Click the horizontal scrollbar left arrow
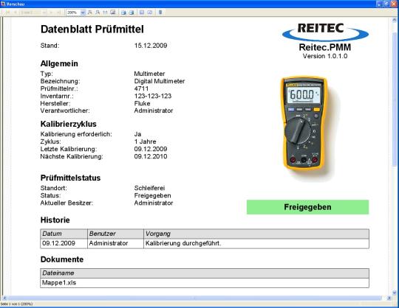 click(x=4, y=298)
